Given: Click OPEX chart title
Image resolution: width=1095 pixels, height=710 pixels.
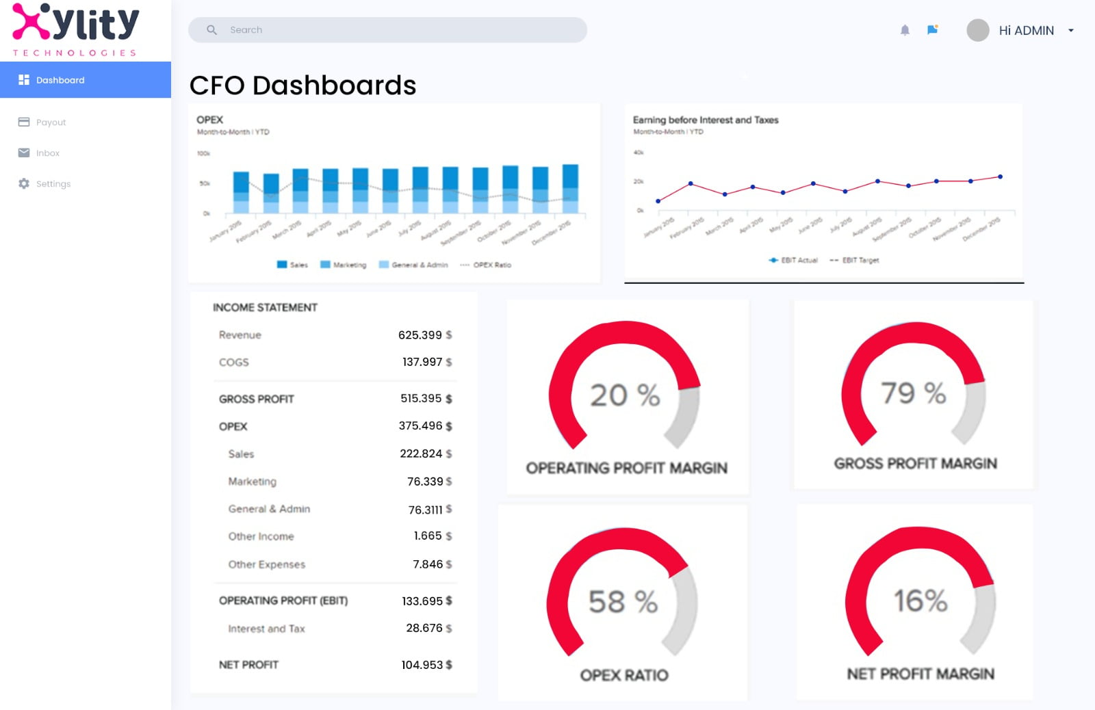Looking at the screenshot, I should [209, 120].
